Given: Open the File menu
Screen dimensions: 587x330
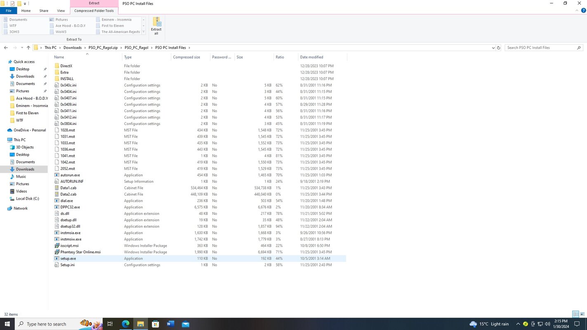Looking at the screenshot, I should point(8,11).
